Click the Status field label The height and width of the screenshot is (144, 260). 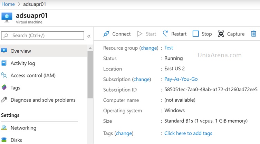click(x=110, y=59)
